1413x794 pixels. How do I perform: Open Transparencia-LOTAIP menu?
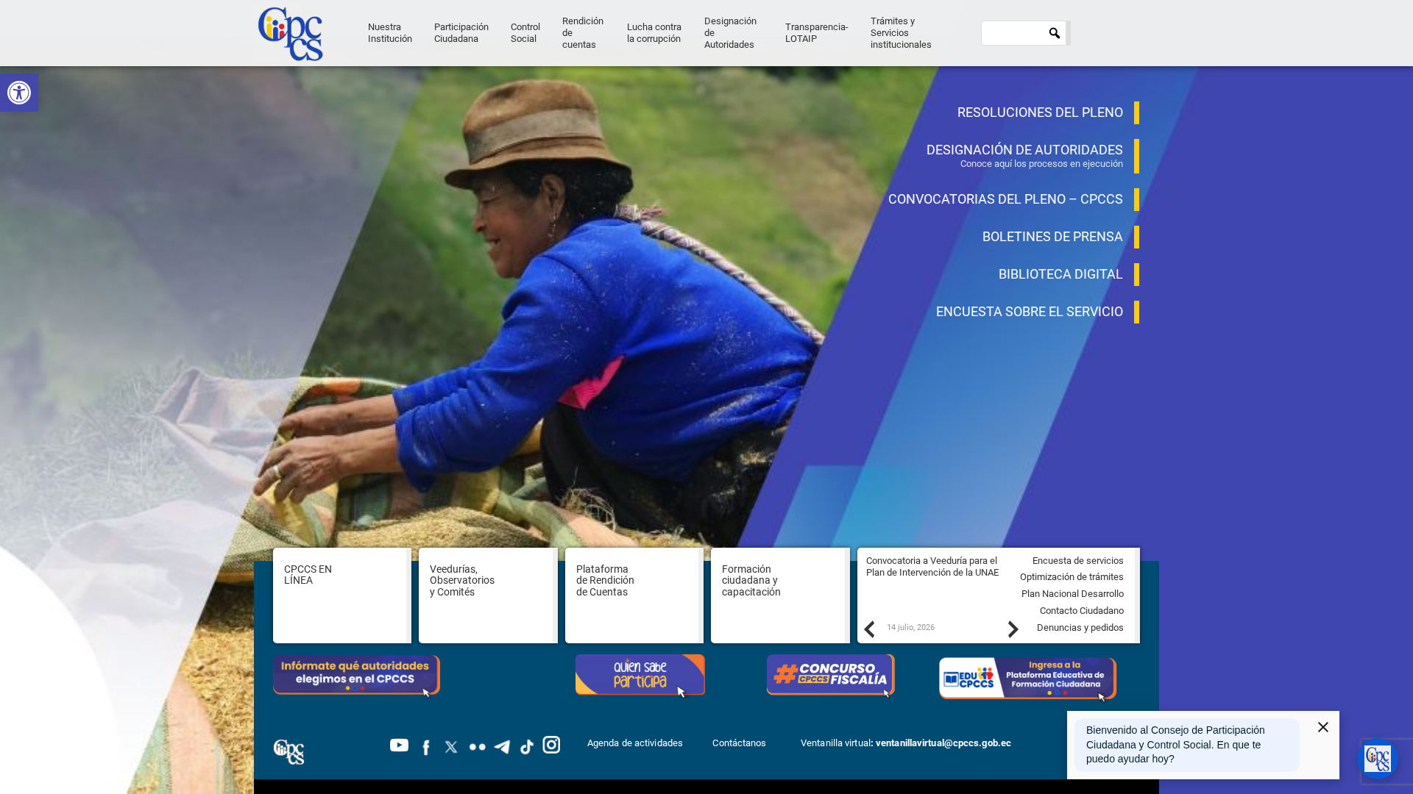point(817,33)
